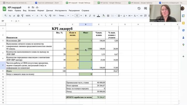Open Tasks in the side panel
Screen dimensions: 187x105
(183, 30)
